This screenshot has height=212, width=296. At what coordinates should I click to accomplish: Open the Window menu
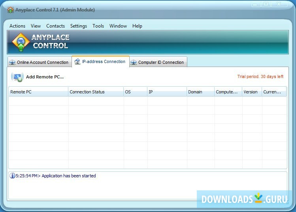118,26
